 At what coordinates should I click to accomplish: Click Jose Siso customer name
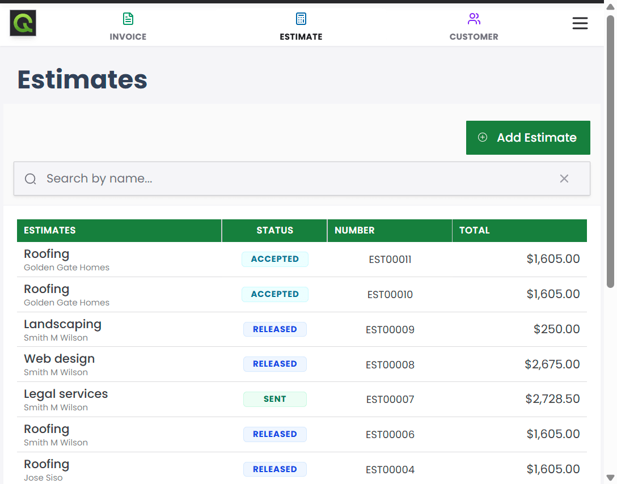tap(43, 478)
